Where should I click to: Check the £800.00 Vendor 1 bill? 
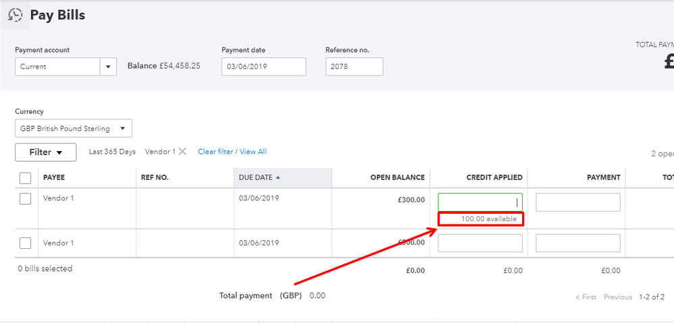point(26,243)
